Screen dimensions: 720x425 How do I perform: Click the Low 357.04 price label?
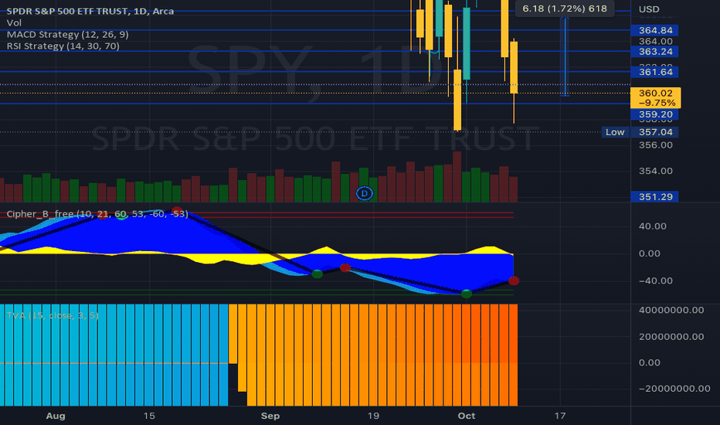coord(640,132)
